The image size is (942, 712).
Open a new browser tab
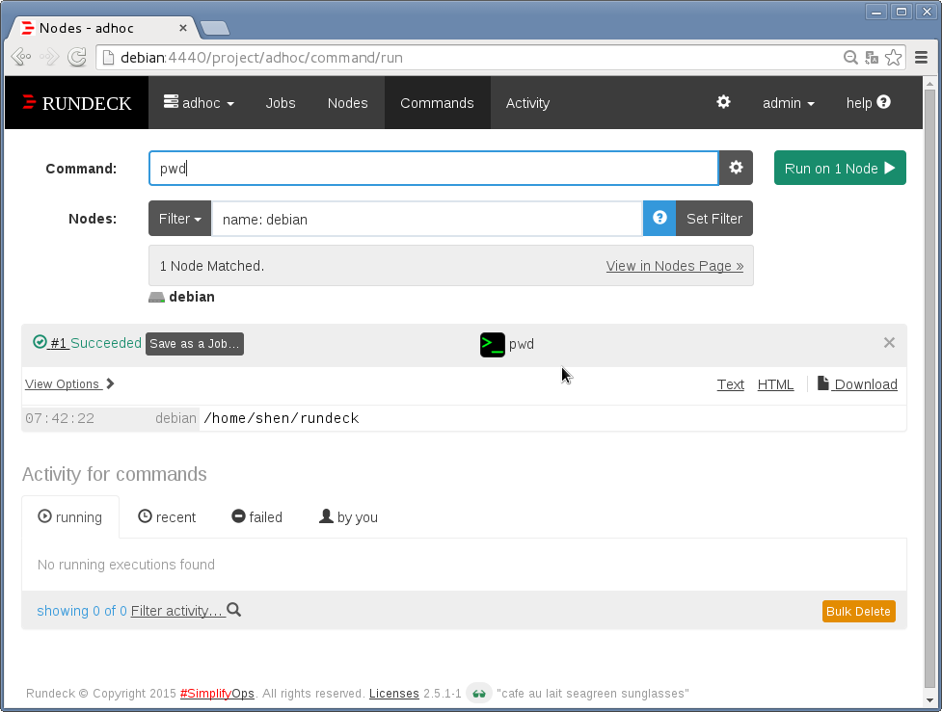tap(214, 28)
